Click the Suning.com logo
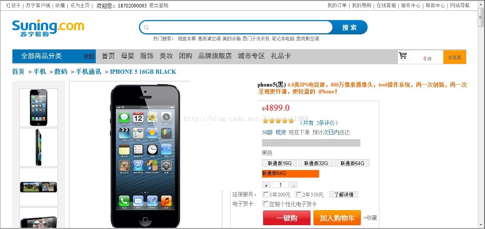The height and width of the screenshot is (229, 485). (x=48, y=28)
